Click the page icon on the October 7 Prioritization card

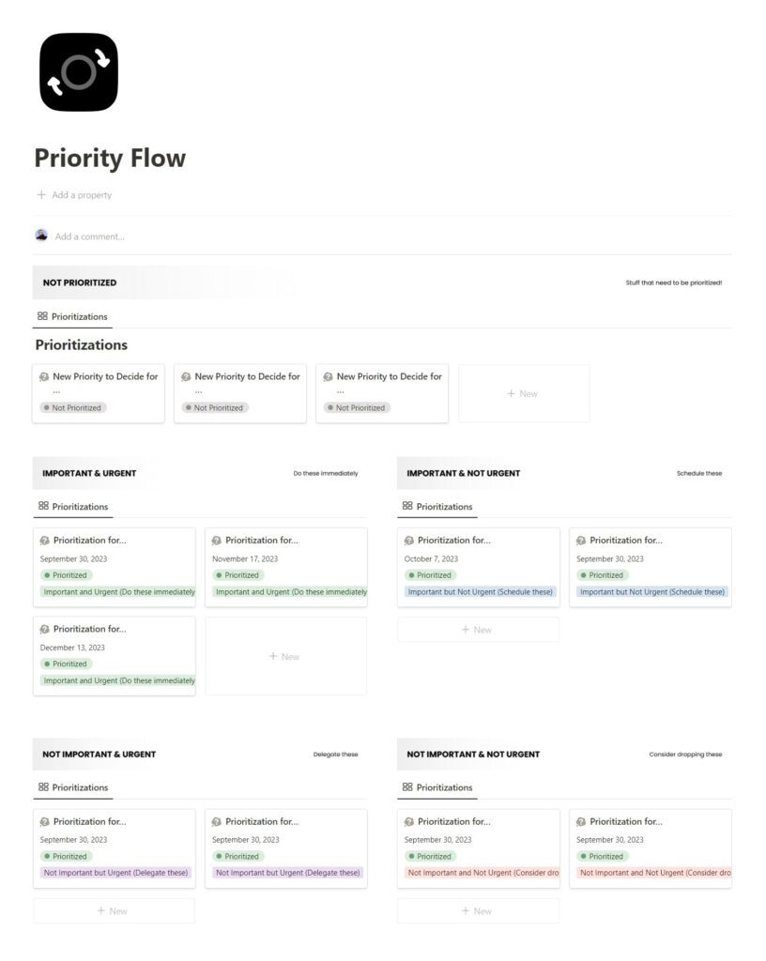pyautogui.click(x=406, y=540)
